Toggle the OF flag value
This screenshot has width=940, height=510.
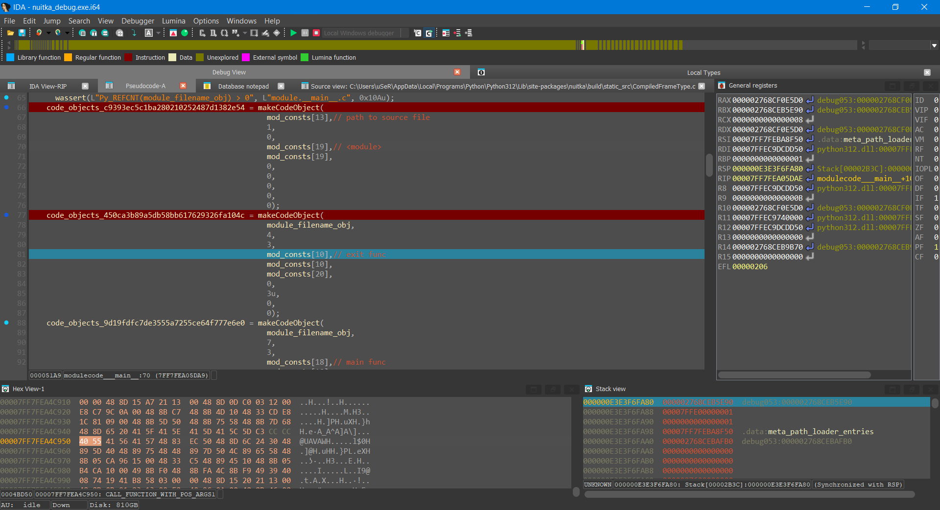[x=936, y=179]
